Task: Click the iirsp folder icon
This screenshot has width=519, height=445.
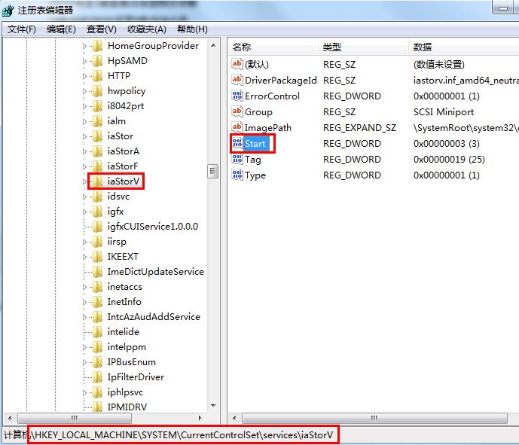Action: tap(97, 242)
